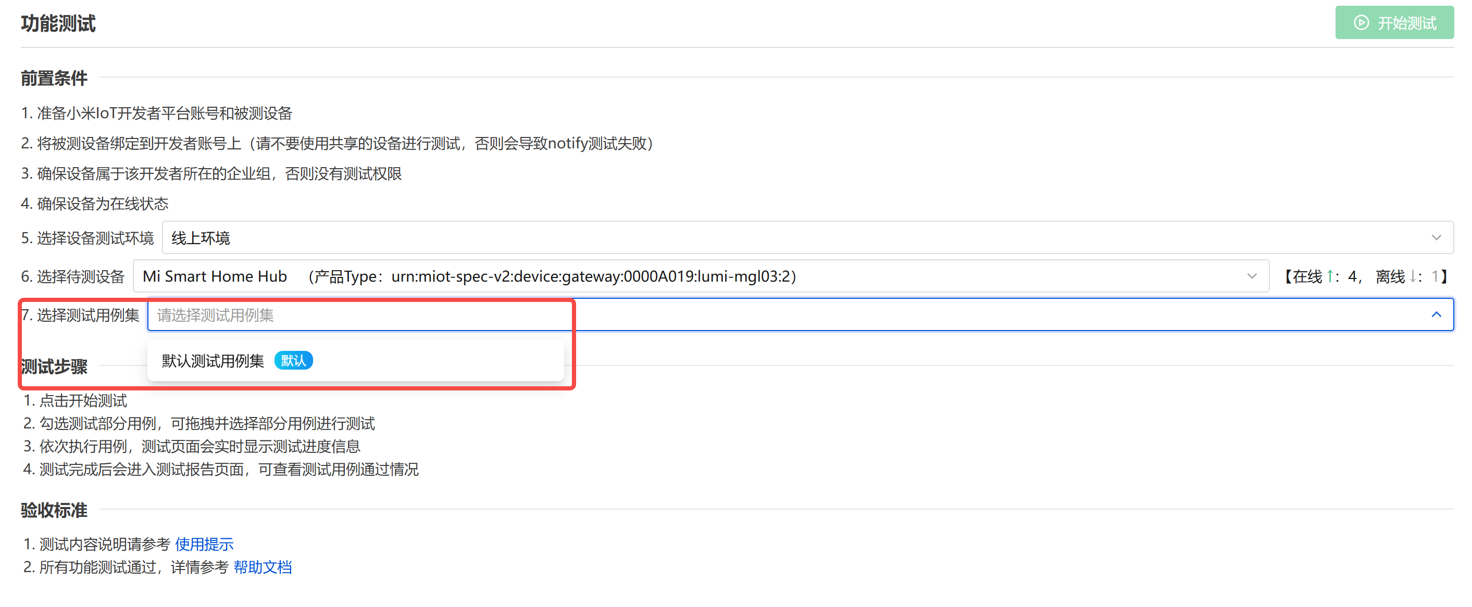Open the 使用提示 link
The image size is (1472, 607).
point(204,544)
